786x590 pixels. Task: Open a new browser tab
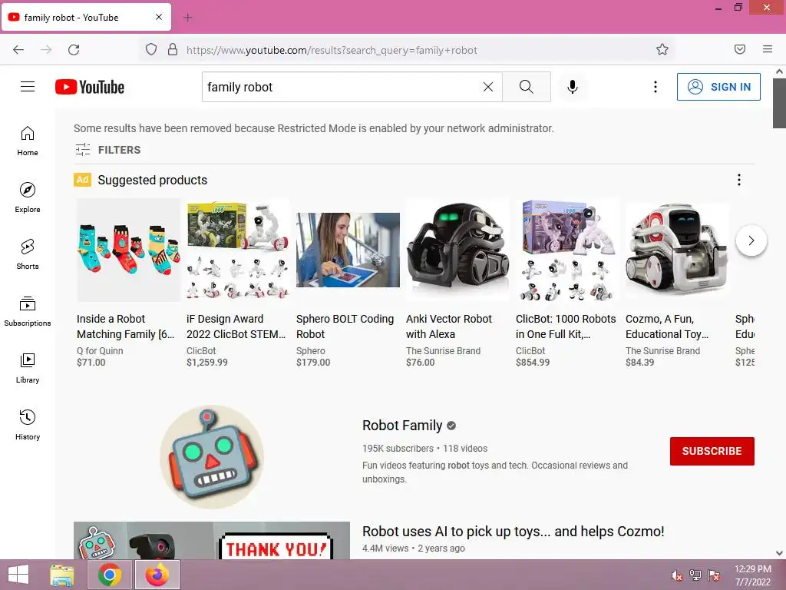coord(188,18)
